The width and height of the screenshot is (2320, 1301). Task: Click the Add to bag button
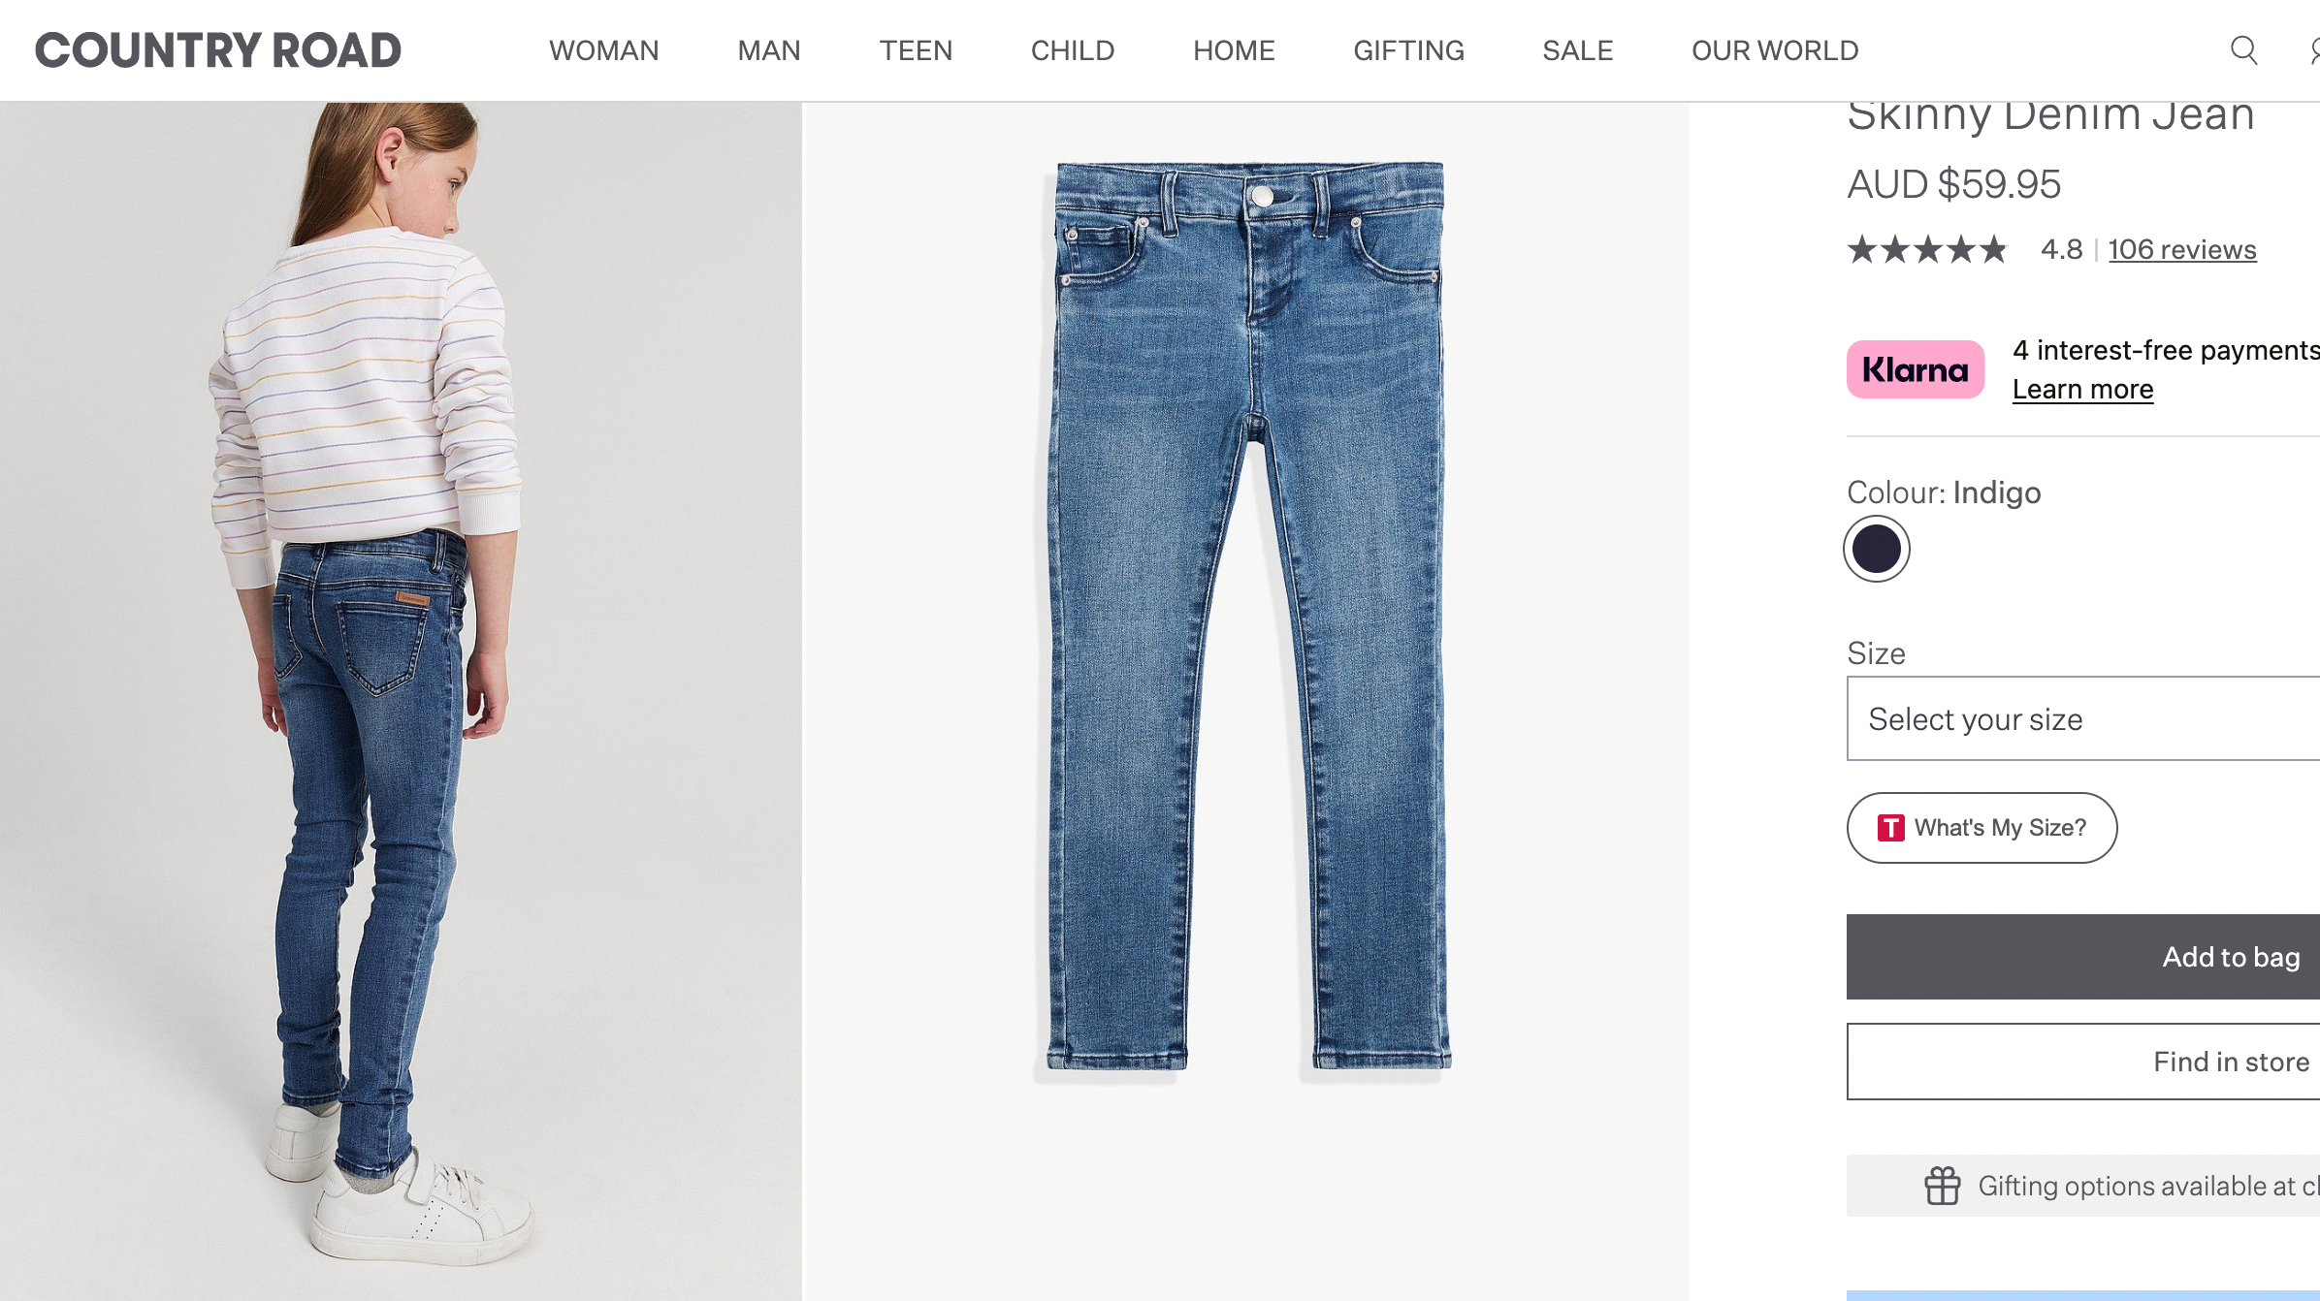(x=2083, y=957)
